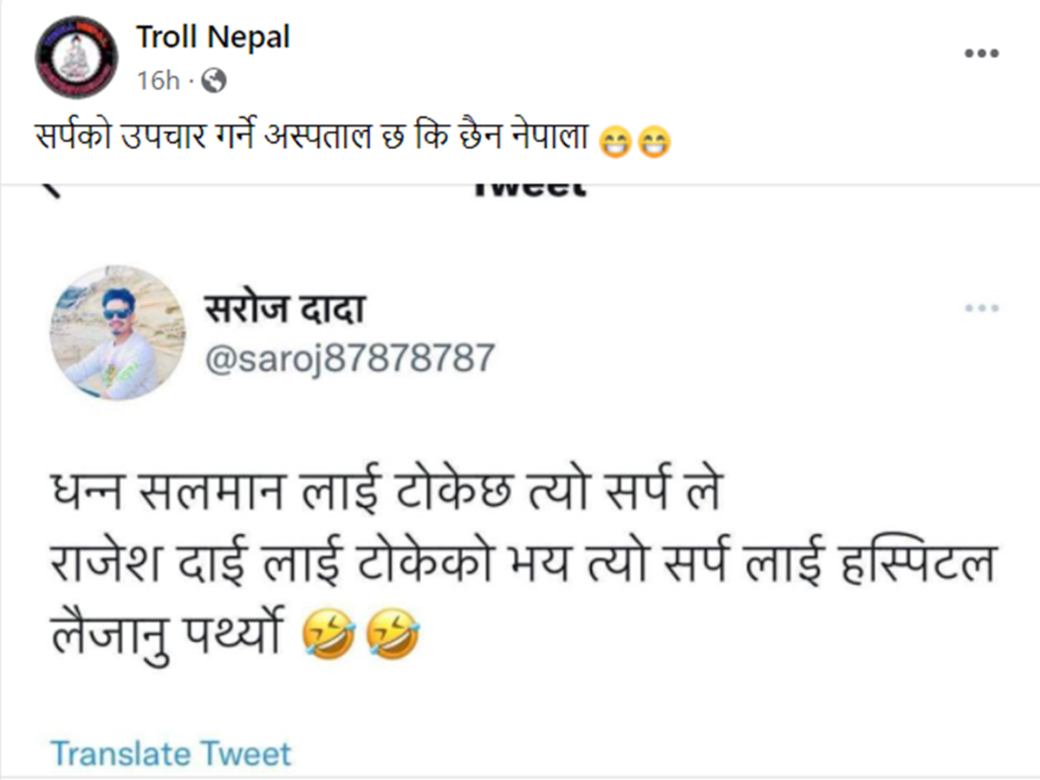Click the first grinning emoji in caption

point(614,144)
